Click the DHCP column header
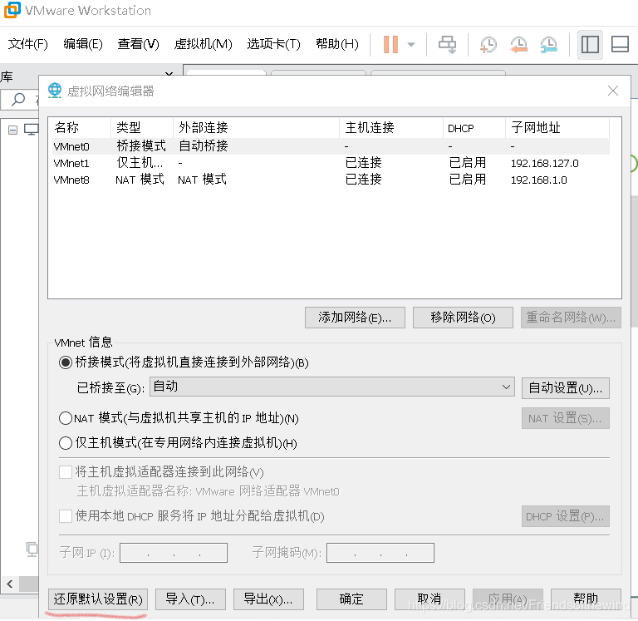Screen dimensions: 638x621 click(474, 128)
